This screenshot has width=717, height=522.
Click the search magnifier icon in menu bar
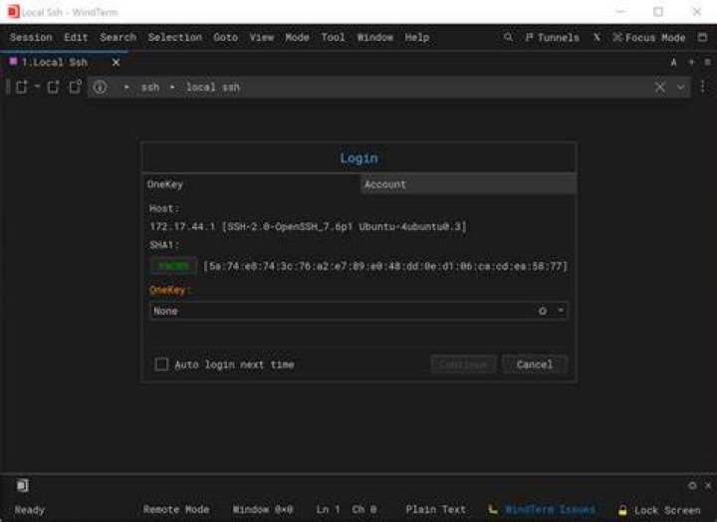508,37
